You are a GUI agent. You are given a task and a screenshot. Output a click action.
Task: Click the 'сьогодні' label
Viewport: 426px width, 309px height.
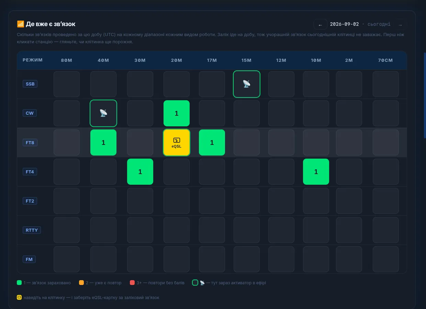[x=379, y=24]
